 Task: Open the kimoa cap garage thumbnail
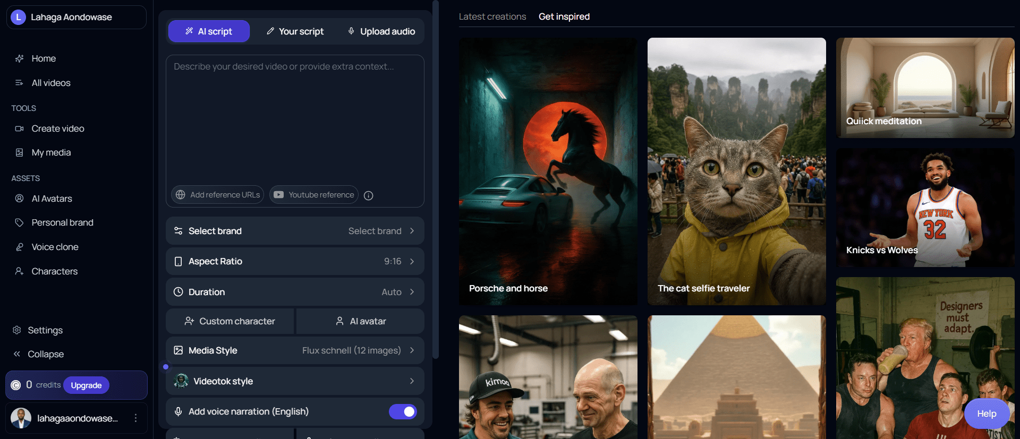coord(548,377)
